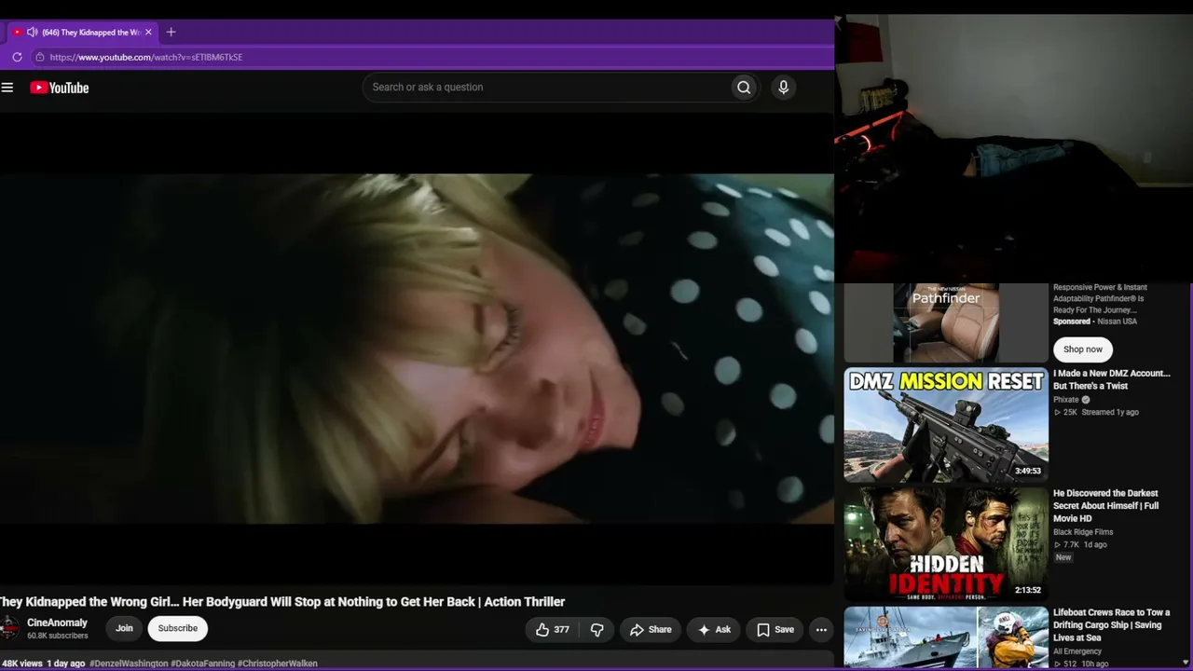Click 'Shop now' on the Nissan ad
Screen dimensions: 1193x671
click(1083, 349)
